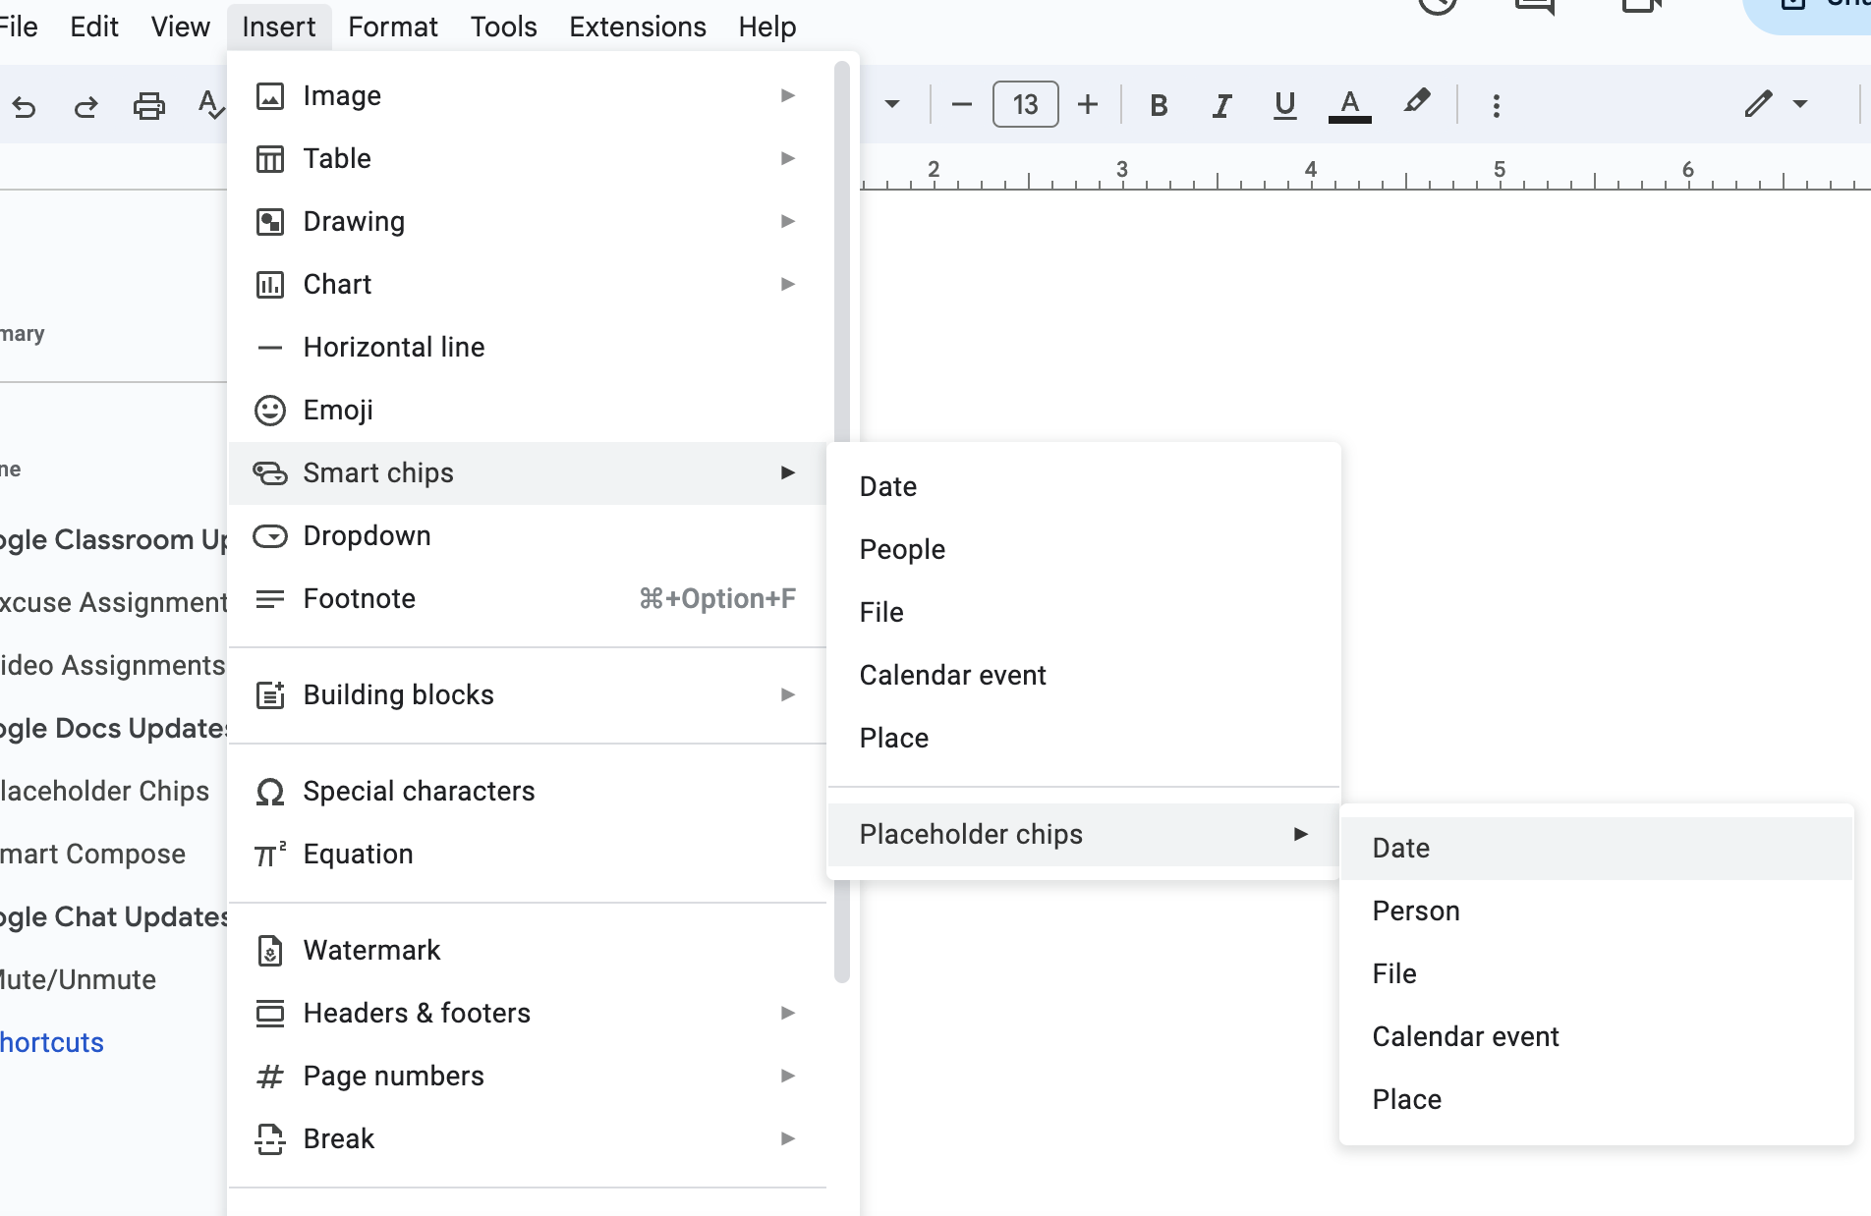
Task: Decrease font size with minus icon
Action: click(x=962, y=104)
